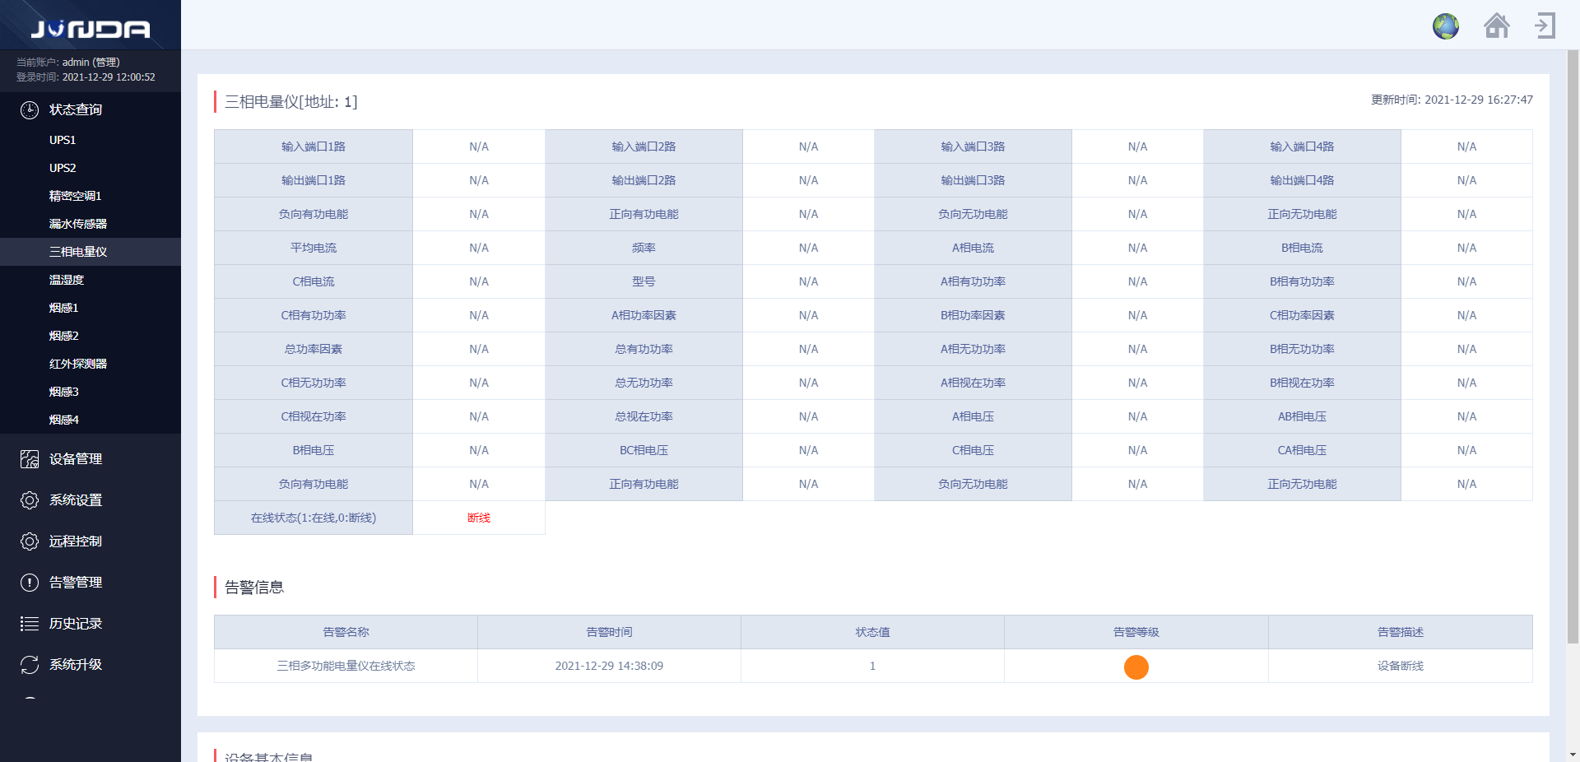Image resolution: width=1580 pixels, height=762 pixels.
Task: Select the 远程控制 remote control gear icon
Action: [30, 541]
